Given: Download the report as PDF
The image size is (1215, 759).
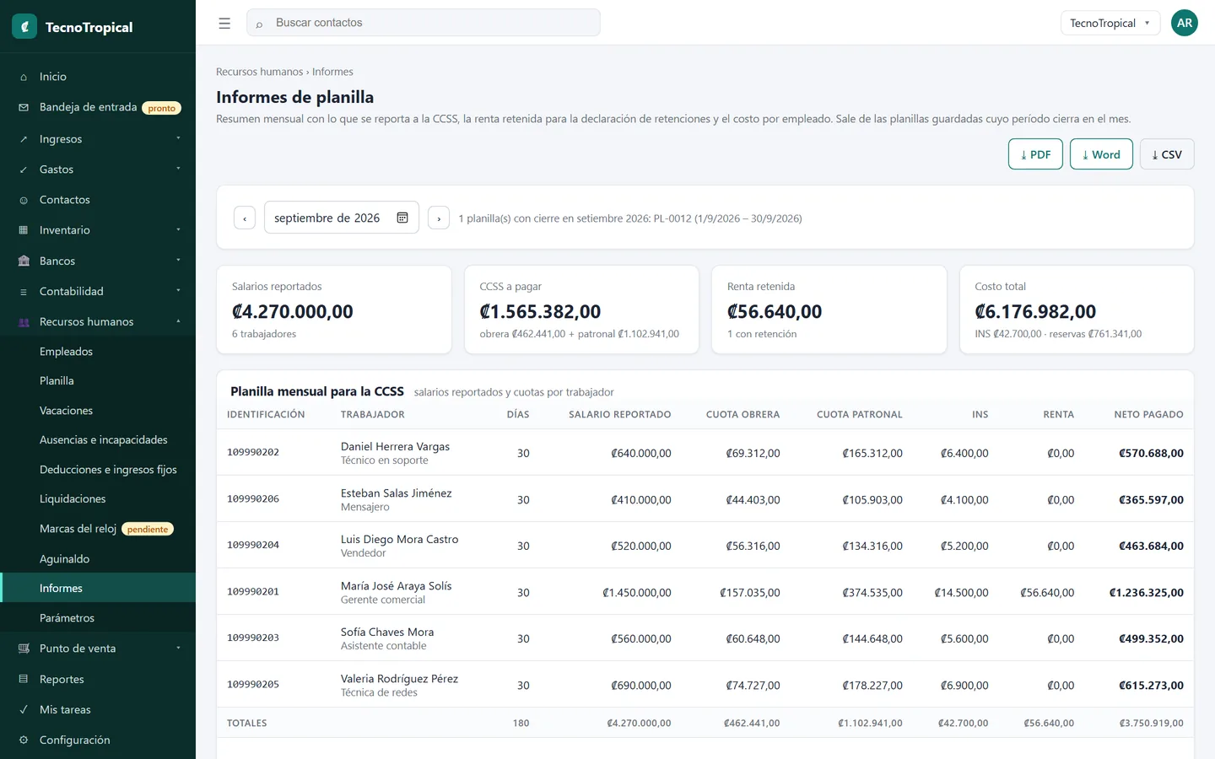Looking at the screenshot, I should coord(1035,154).
